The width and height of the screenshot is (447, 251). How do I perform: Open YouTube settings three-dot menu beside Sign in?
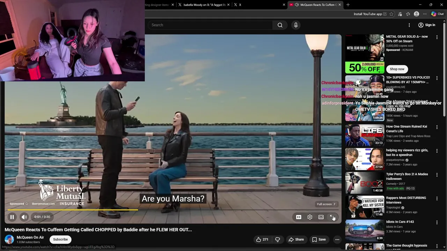point(409,25)
